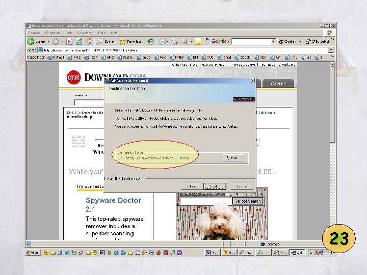
Task: Select the GAMES tab on Download.com
Action: coord(278,84)
